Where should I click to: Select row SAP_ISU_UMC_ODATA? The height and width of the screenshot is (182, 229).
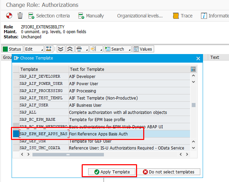point(102,148)
